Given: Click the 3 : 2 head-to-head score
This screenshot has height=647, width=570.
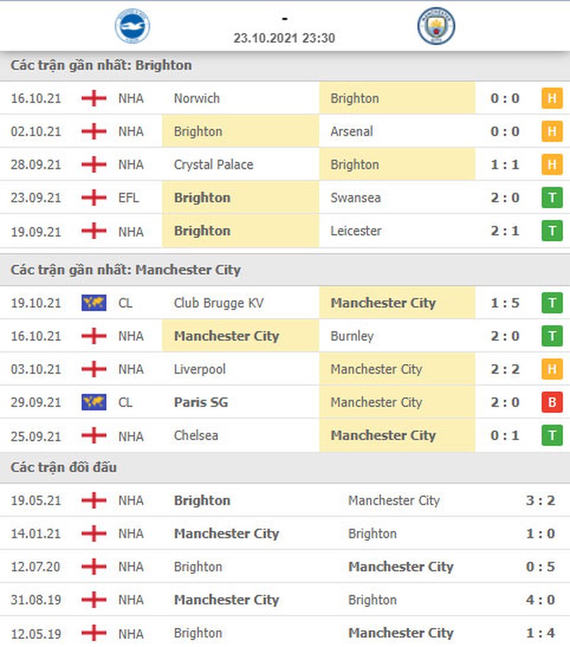Looking at the screenshot, I should pyautogui.click(x=541, y=501).
